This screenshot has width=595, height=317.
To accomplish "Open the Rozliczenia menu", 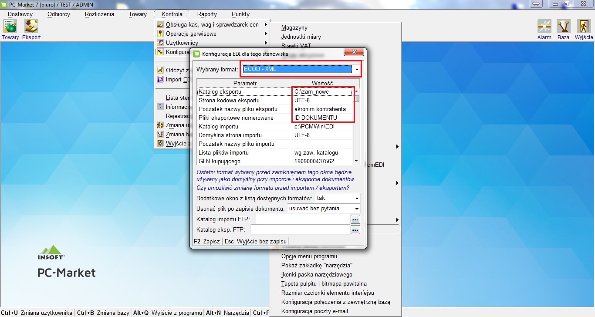I will coord(99,14).
